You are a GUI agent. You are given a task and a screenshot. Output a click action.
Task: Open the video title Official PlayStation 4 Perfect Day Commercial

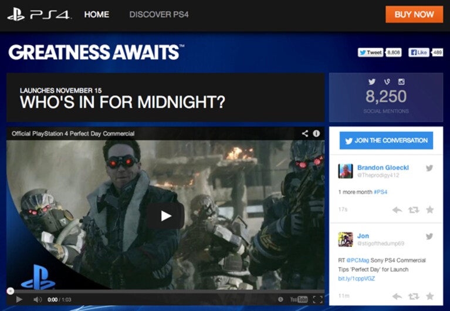coord(73,134)
